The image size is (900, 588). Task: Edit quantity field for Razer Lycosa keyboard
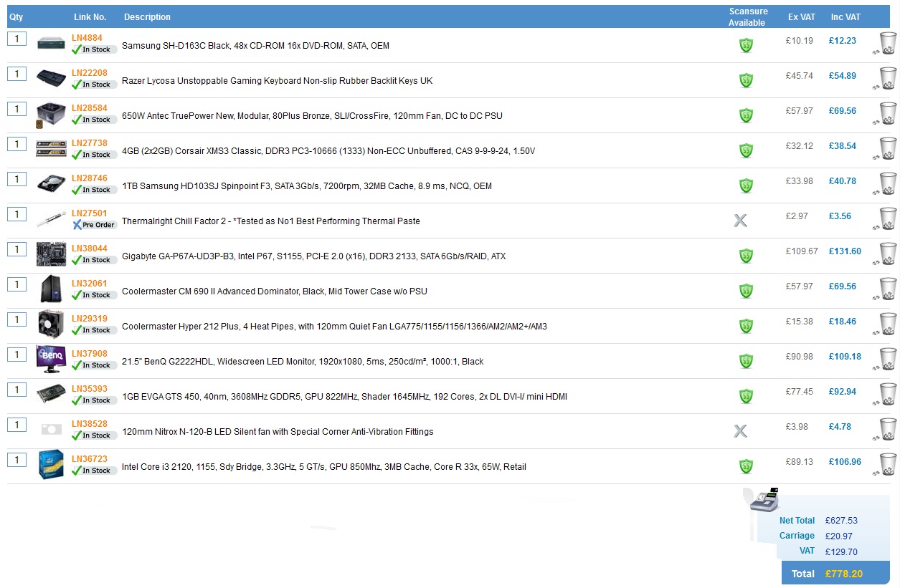click(x=16, y=74)
